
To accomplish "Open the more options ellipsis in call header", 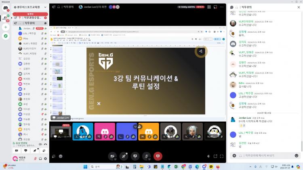I will [x=221, y=7].
